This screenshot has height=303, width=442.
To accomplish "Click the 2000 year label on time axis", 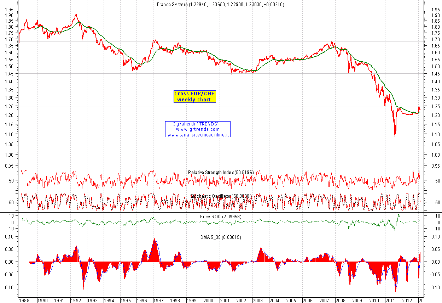I will click(209, 300).
